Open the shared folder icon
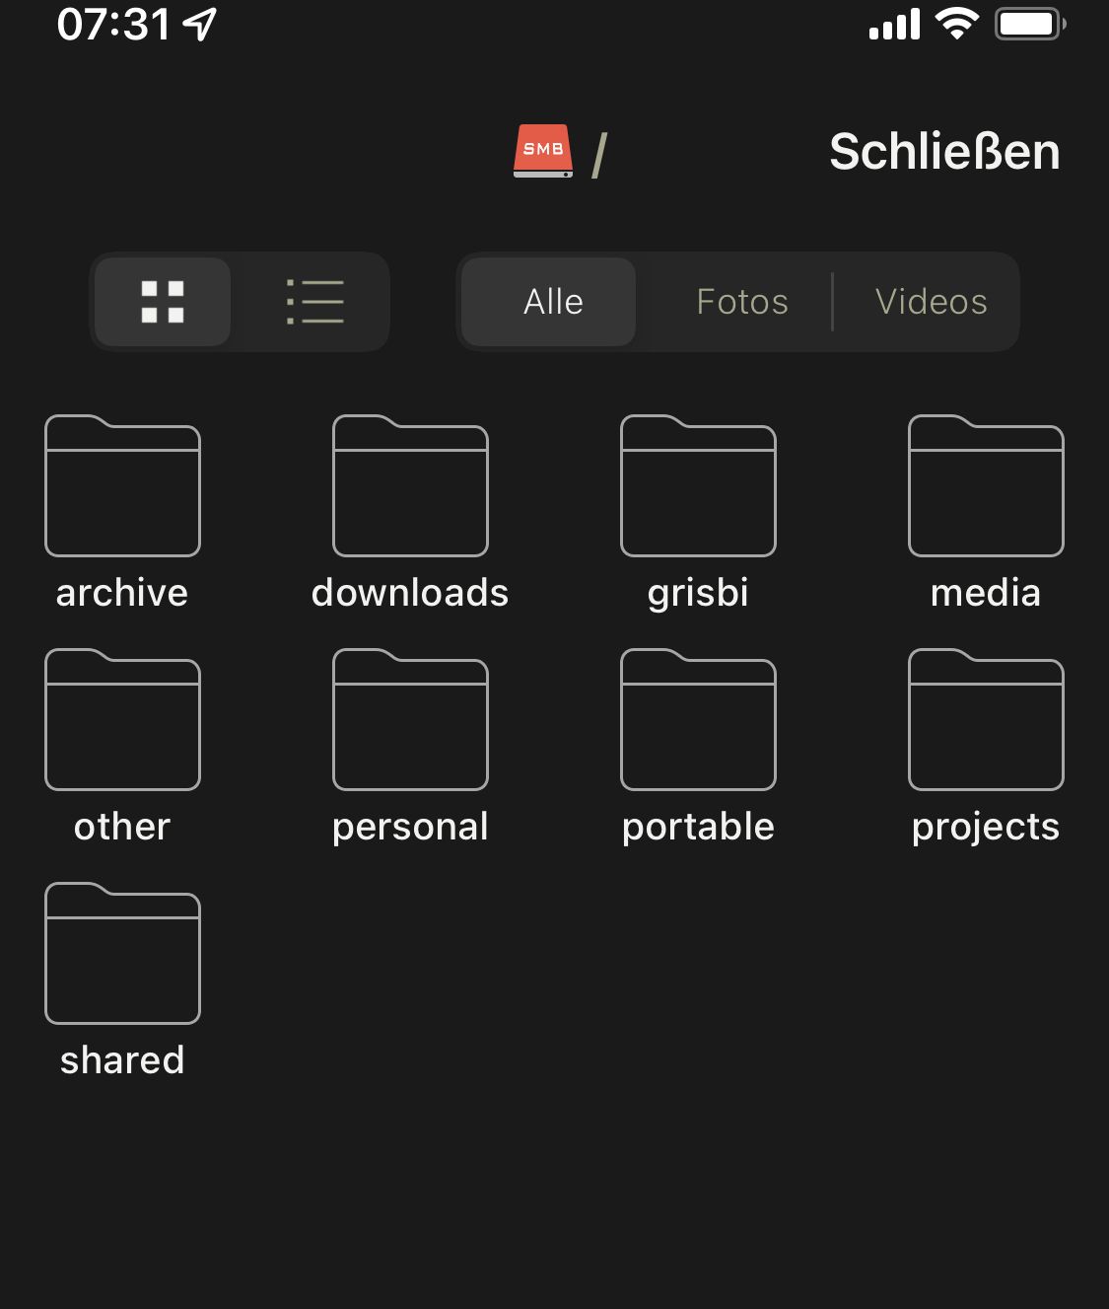The width and height of the screenshot is (1109, 1309). (122, 953)
